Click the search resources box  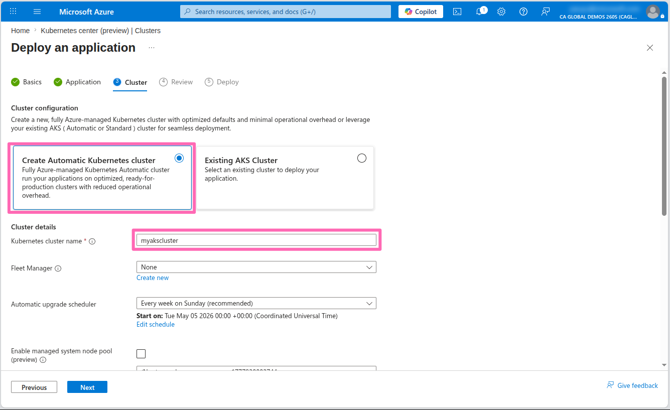[x=286, y=12]
